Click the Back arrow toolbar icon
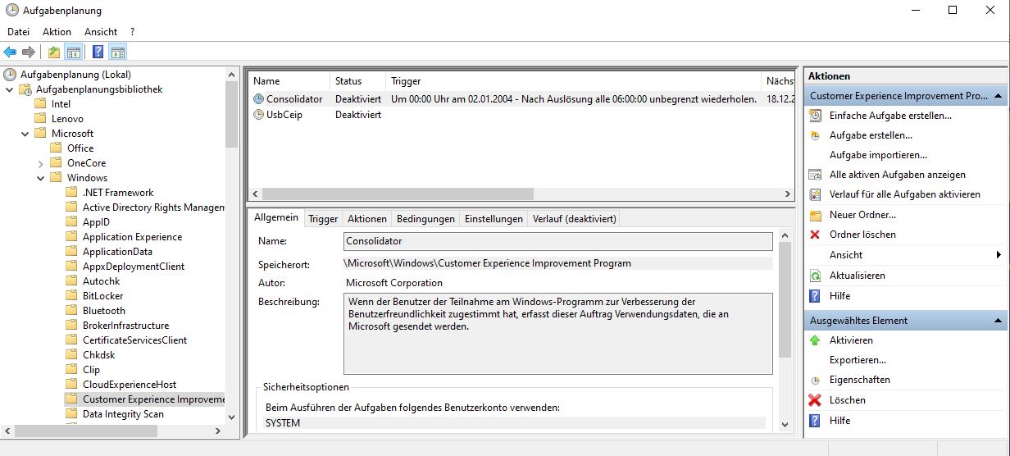Viewport: 1010px width, 456px height. pos(10,52)
